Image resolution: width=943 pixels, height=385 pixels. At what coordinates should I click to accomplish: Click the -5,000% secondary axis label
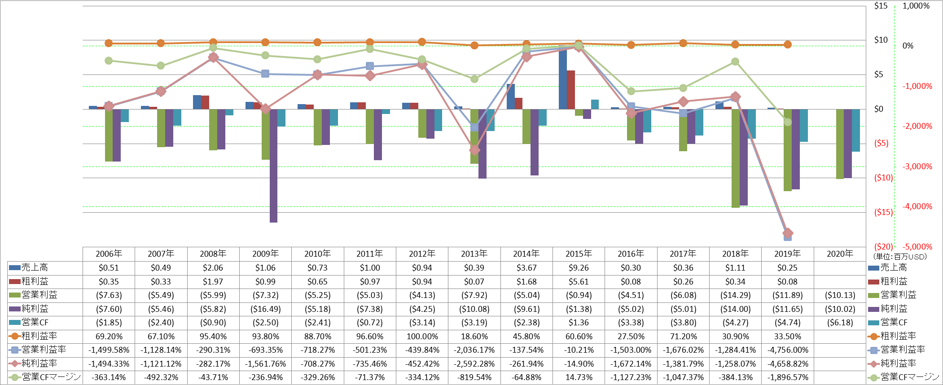[917, 246]
